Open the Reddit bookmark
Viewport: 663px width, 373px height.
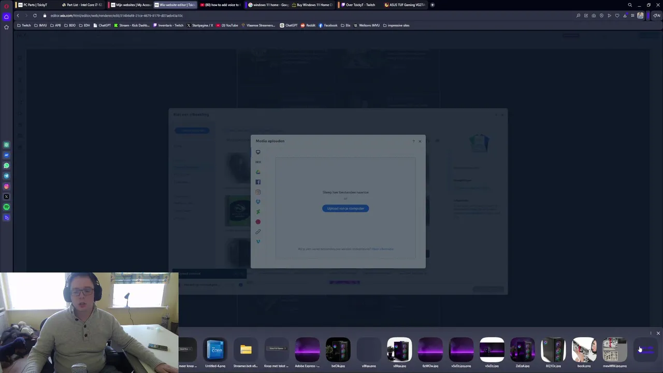point(308,25)
